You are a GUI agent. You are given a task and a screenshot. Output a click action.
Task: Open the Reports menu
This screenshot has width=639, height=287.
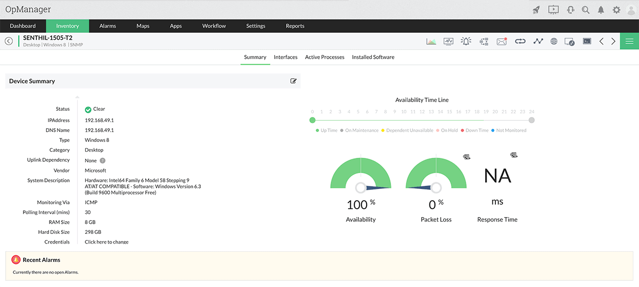pos(295,26)
